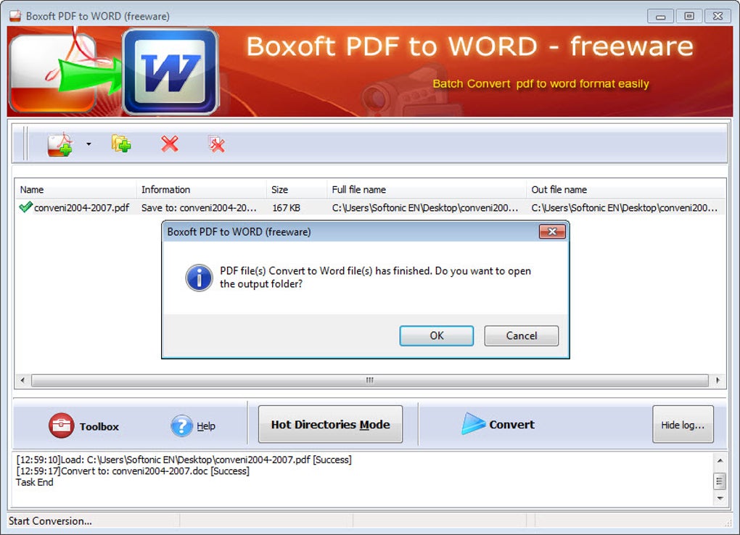Click the log panel scroll up arrow
740x535 pixels.
coord(720,460)
